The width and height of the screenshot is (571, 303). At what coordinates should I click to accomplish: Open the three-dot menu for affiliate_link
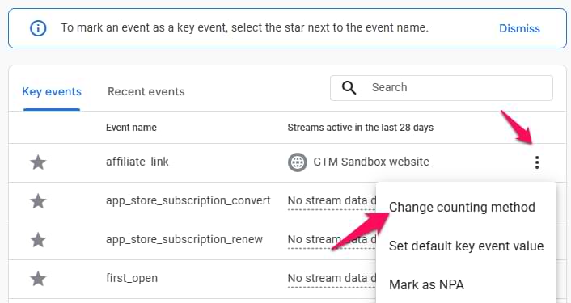point(537,162)
